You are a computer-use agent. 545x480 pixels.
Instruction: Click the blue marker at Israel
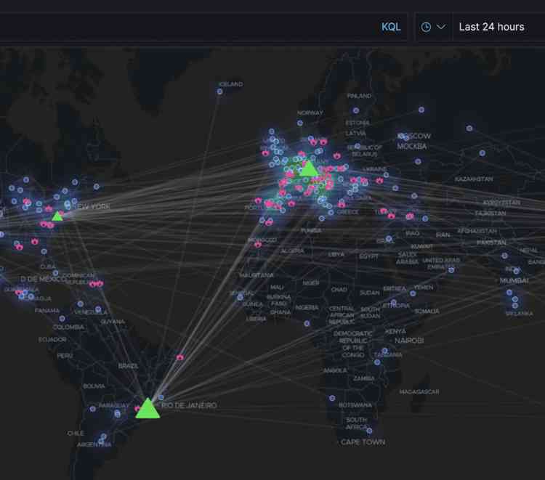(x=389, y=239)
